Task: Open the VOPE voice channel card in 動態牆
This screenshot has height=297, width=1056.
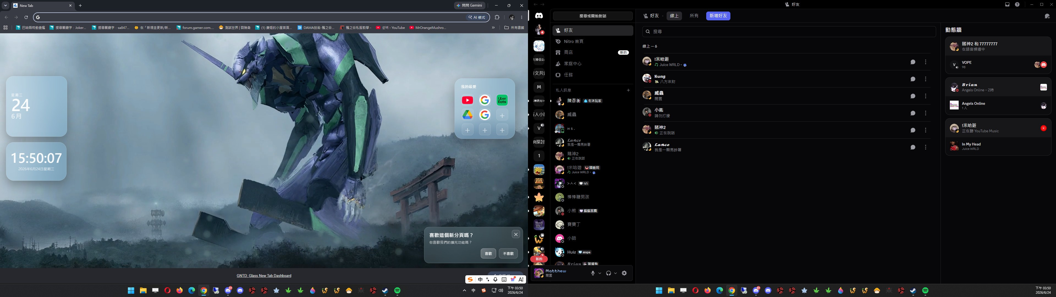Action: click(x=998, y=65)
